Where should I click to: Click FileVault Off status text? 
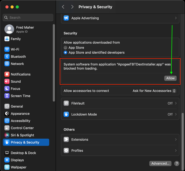tap(170, 103)
